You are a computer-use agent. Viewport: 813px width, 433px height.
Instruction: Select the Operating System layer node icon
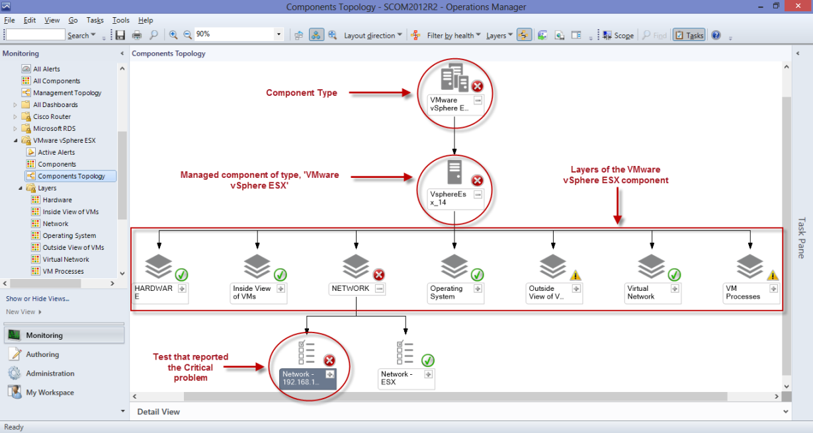tap(454, 266)
